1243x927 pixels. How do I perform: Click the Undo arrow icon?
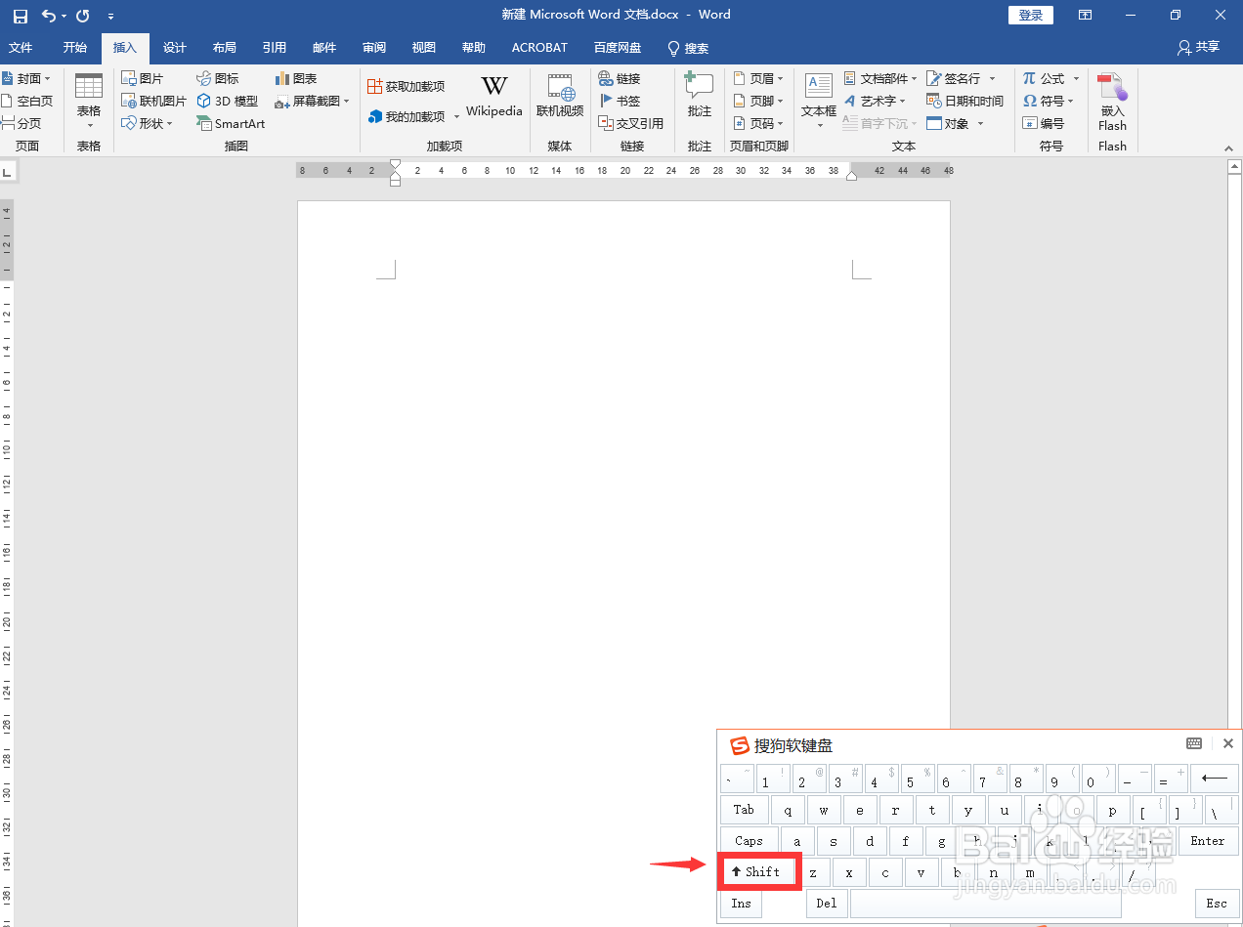coord(49,16)
